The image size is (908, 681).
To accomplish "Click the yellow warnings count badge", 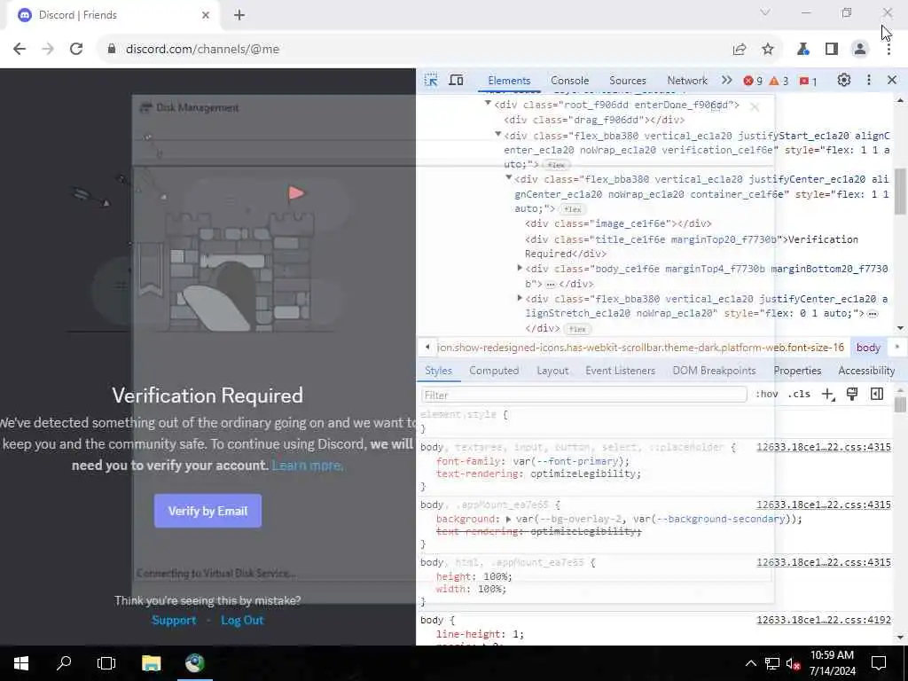I will coord(779,81).
